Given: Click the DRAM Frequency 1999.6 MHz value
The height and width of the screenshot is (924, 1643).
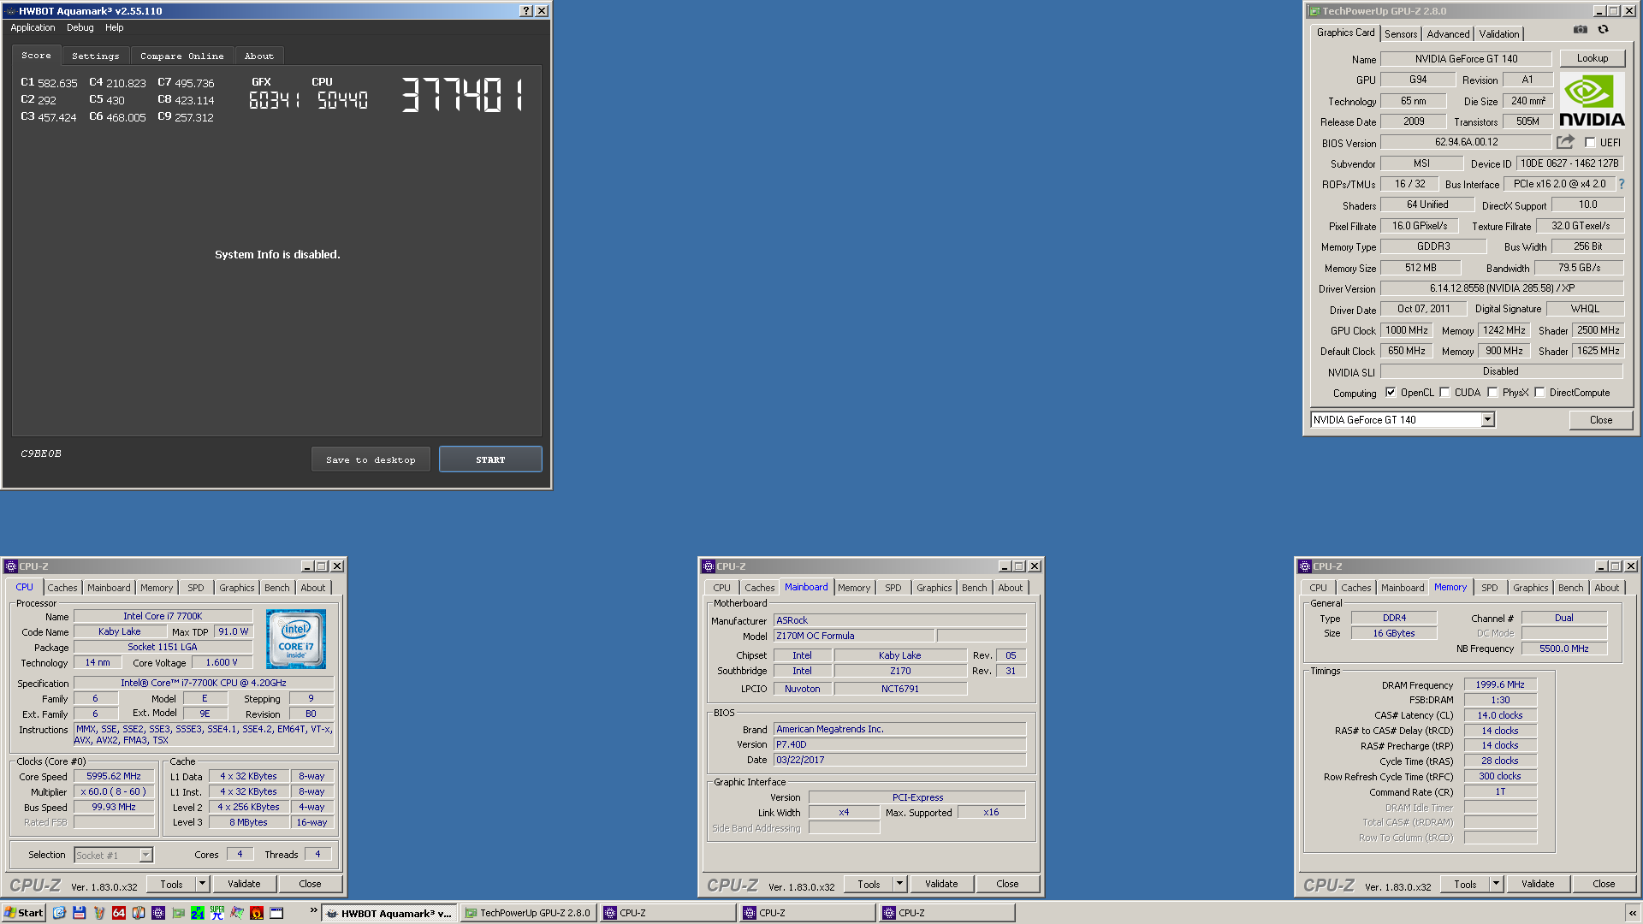Looking at the screenshot, I should 1500,684.
